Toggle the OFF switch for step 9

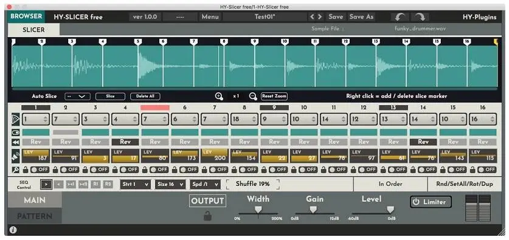coord(279,170)
